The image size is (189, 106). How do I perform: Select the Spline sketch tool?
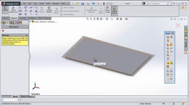[31, 8]
